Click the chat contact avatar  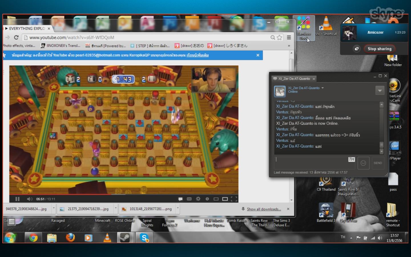280,91
